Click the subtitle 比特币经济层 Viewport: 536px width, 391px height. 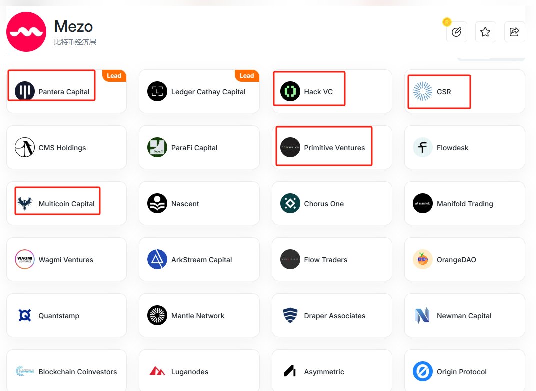(x=75, y=42)
